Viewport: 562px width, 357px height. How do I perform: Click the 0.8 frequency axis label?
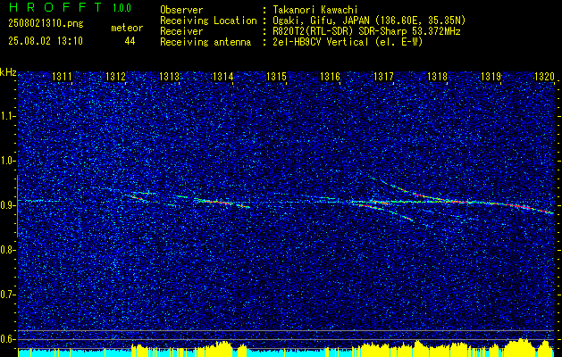[x=7, y=250]
